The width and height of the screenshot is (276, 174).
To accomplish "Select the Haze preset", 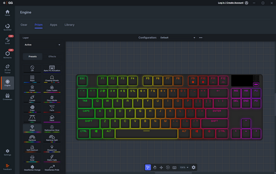I will click(52, 118).
